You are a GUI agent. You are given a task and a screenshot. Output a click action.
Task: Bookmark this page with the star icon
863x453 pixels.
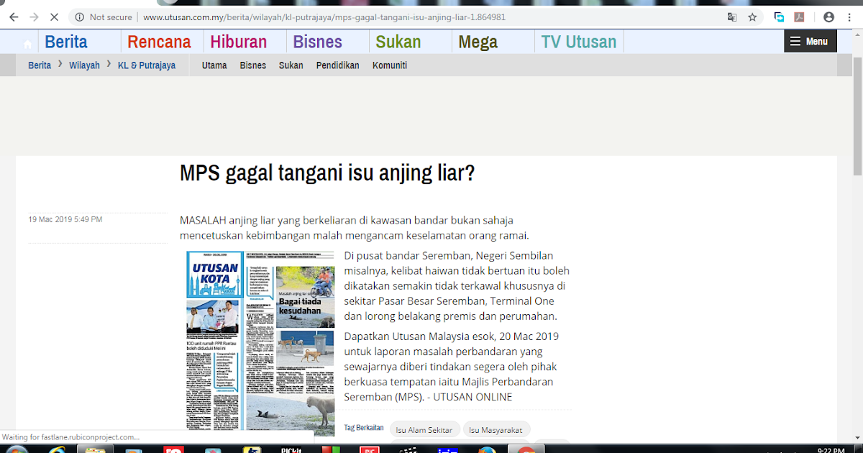point(752,17)
